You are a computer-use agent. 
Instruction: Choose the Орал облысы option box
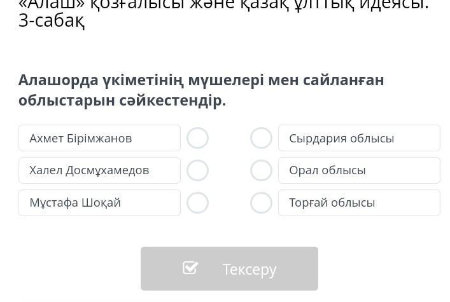359,170
